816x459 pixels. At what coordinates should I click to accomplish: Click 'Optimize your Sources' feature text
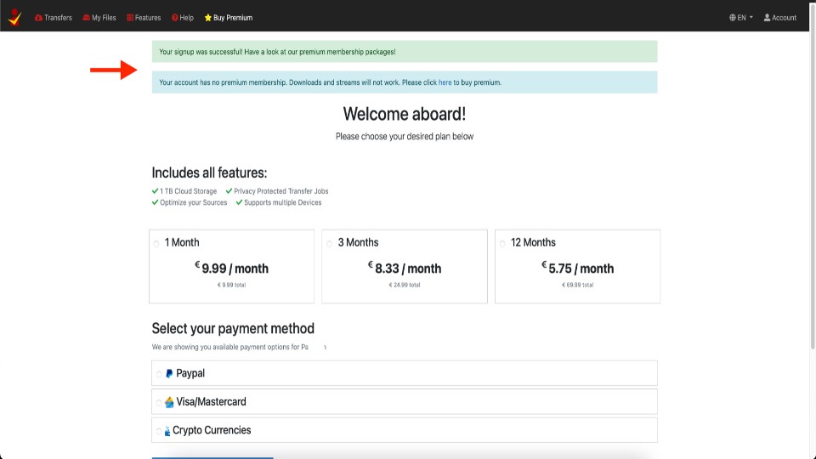tap(194, 202)
